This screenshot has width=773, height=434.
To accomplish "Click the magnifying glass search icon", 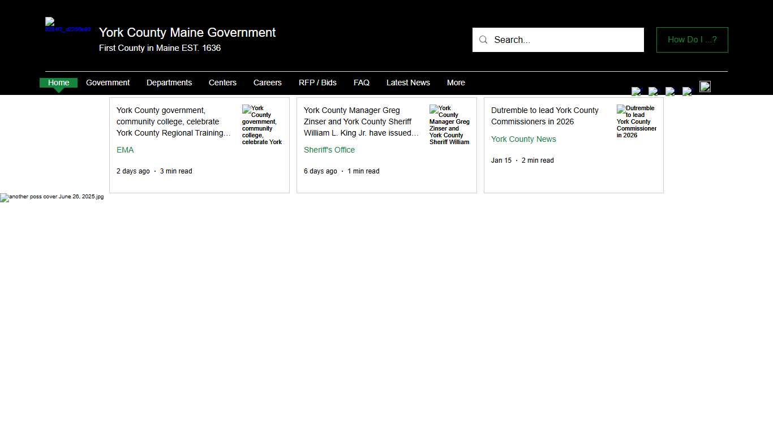I will (x=483, y=40).
